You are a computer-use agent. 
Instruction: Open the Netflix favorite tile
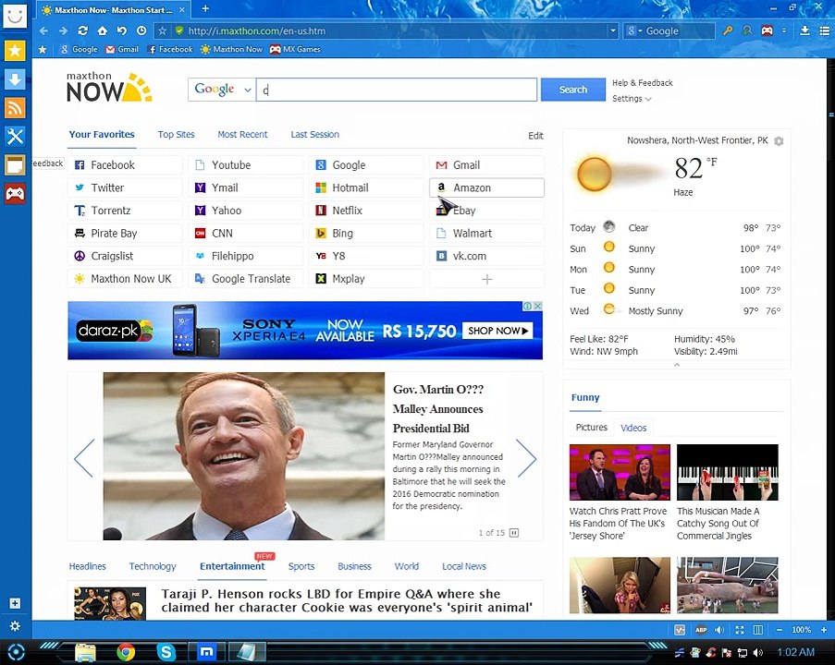coord(366,211)
